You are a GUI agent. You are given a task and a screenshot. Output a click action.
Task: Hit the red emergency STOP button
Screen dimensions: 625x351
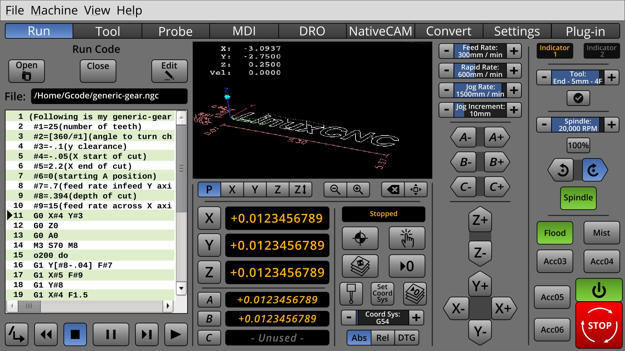tap(599, 325)
